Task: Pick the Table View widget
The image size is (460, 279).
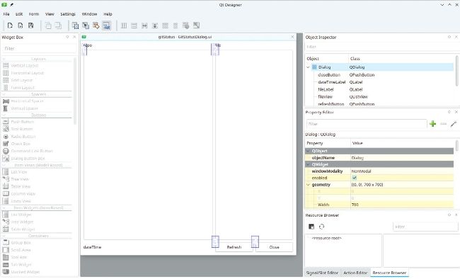Action: click(21, 186)
